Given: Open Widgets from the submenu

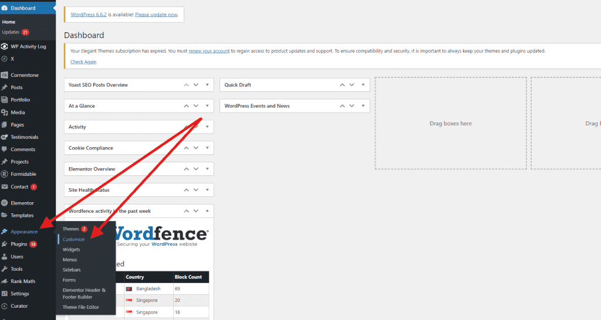Looking at the screenshot, I should click(71, 250).
